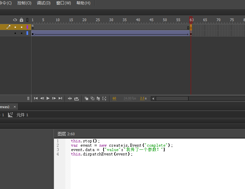Select script keyframe at frame 60 top layer
The width and height of the screenshot is (245, 189).
pos(191,27)
